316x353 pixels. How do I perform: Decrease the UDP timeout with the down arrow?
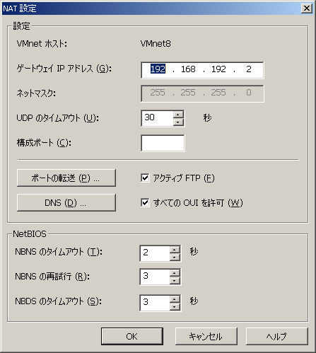178,122
